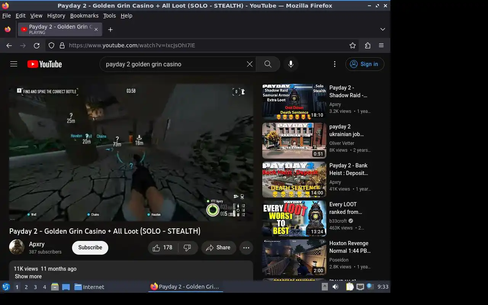Open Shadow Raid Samurai Armor video thumbnail

(294, 102)
